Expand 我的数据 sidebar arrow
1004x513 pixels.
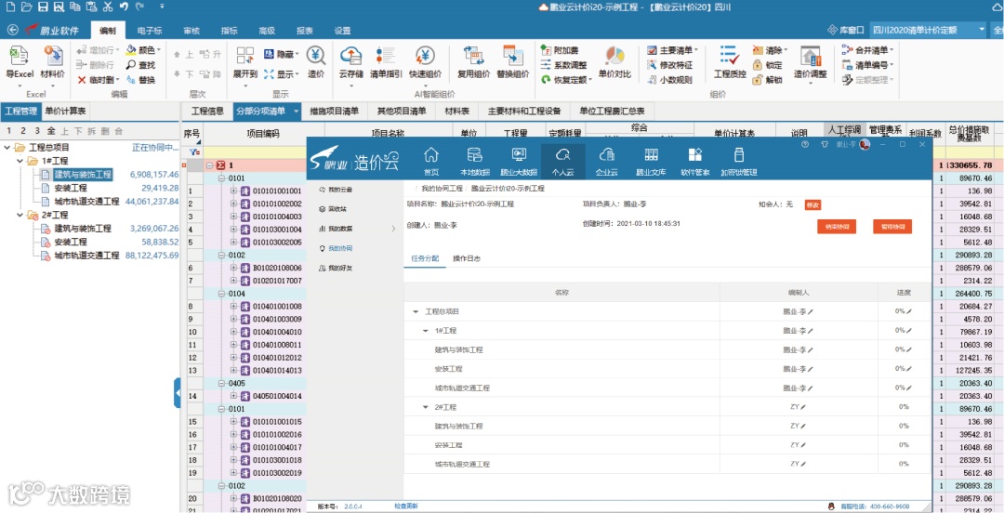[393, 228]
